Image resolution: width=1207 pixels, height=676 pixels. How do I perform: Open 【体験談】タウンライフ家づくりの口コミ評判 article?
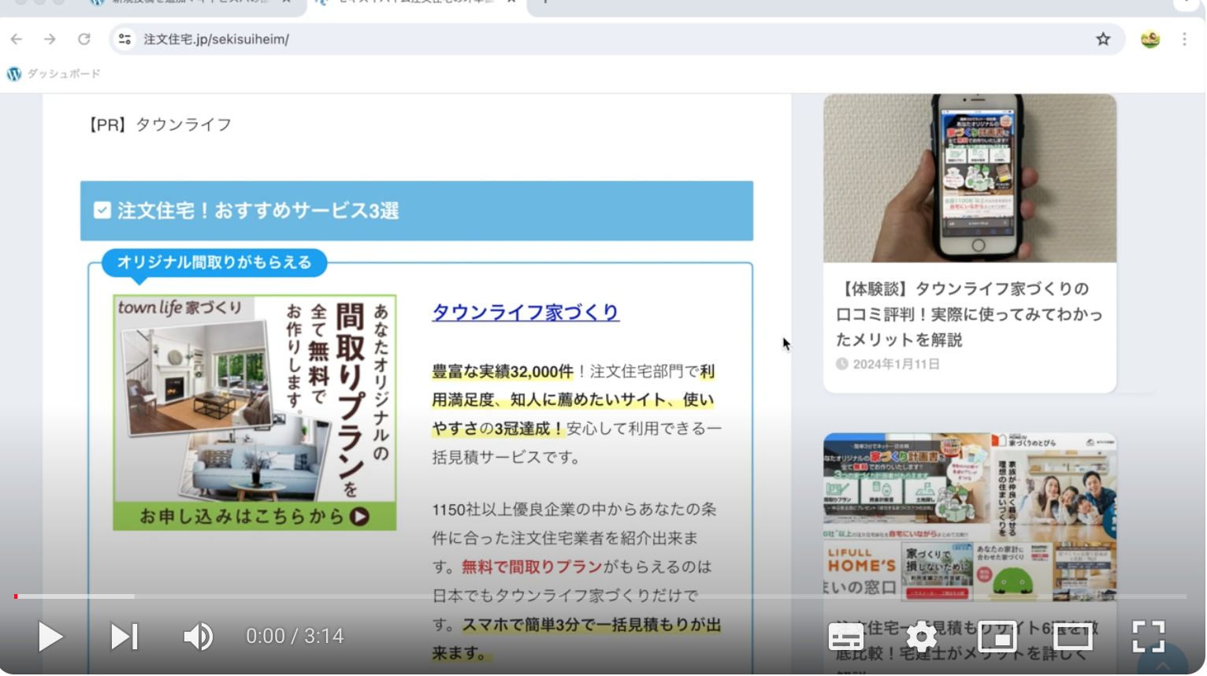pos(969,314)
